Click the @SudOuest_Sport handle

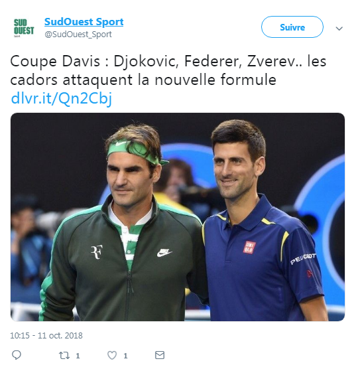coord(78,35)
